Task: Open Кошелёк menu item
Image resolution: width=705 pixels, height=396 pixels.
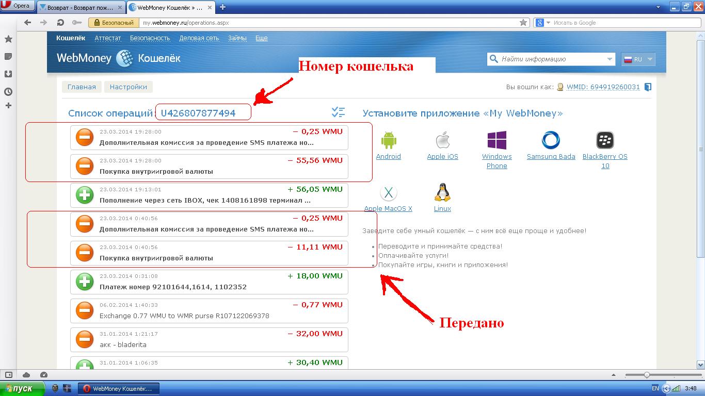Action: click(71, 38)
